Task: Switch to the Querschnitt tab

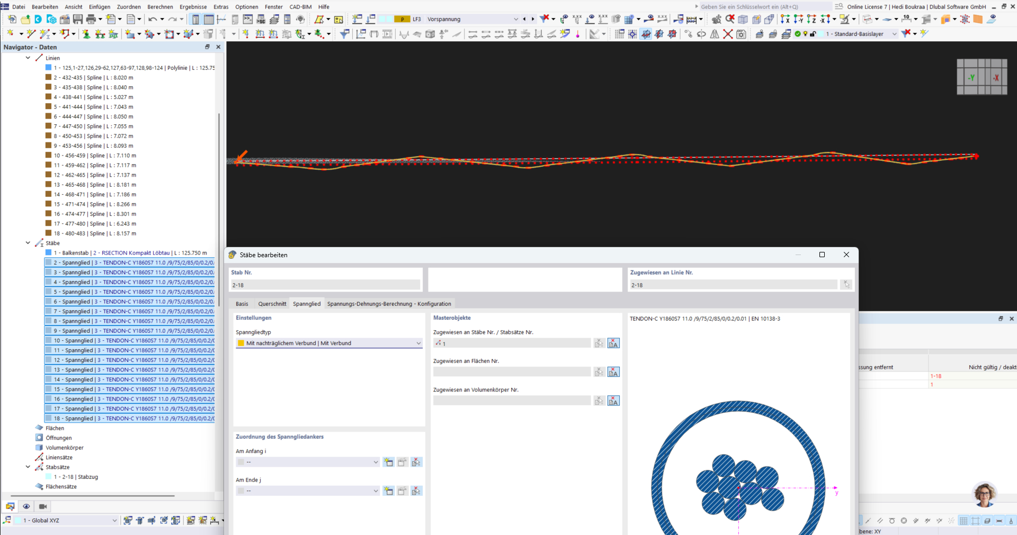Action: pos(272,304)
